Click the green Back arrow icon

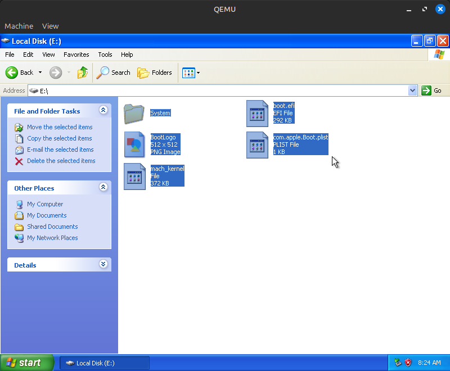tap(11, 73)
